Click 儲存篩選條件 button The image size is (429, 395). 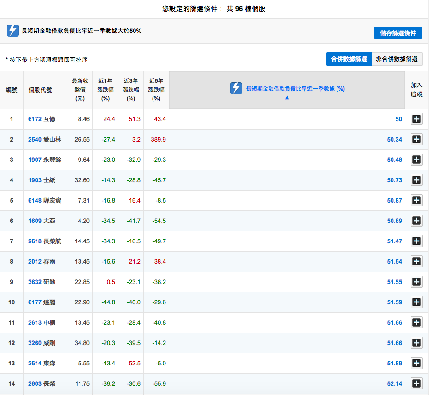pyautogui.click(x=398, y=33)
